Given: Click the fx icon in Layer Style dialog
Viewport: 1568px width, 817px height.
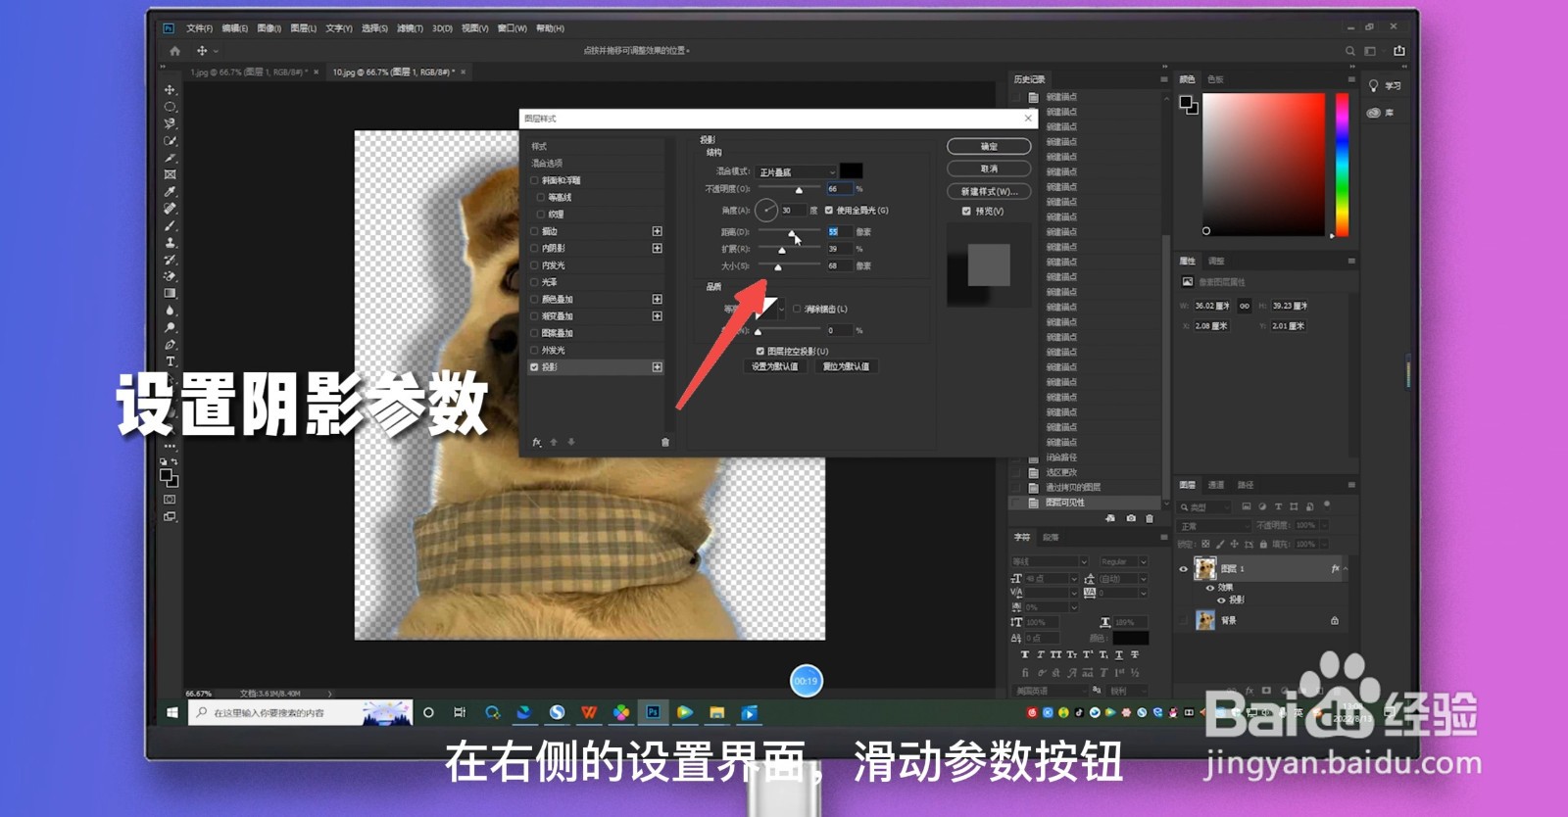Looking at the screenshot, I should (x=536, y=442).
